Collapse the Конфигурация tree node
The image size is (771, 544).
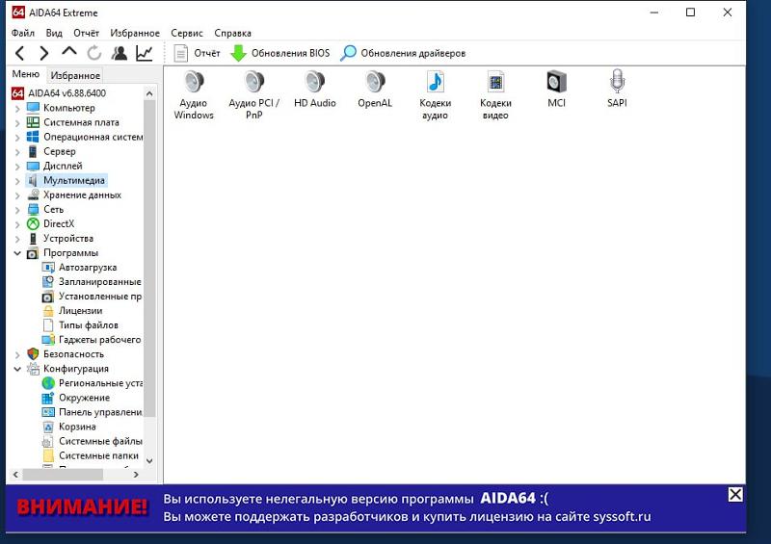(17, 369)
